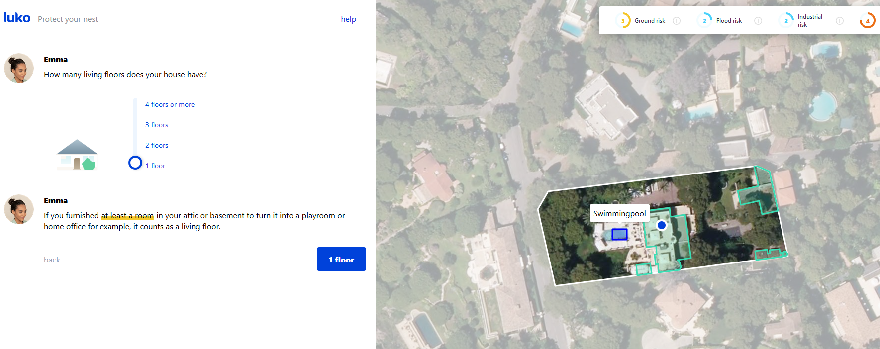Click the Flood risk score gauge

coord(704,21)
